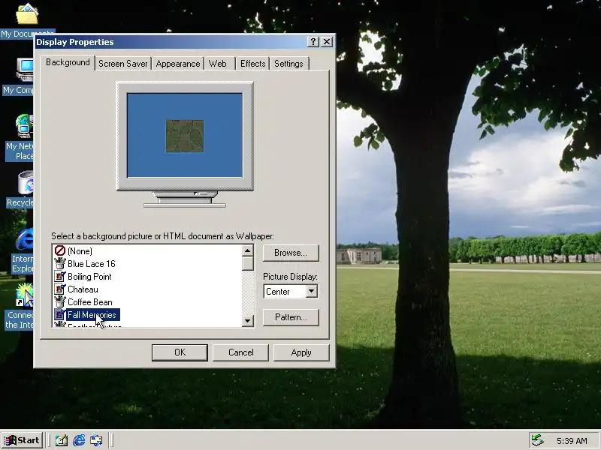Click the What's This help button
The width and height of the screenshot is (601, 450).
click(x=313, y=42)
